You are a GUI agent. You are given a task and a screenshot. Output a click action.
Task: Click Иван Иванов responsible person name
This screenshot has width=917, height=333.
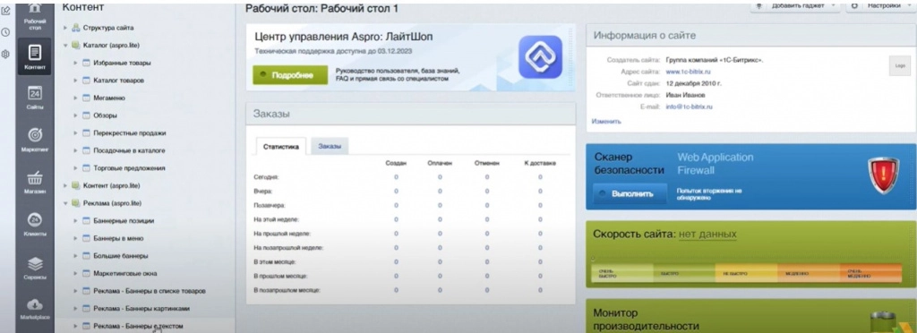(685, 95)
